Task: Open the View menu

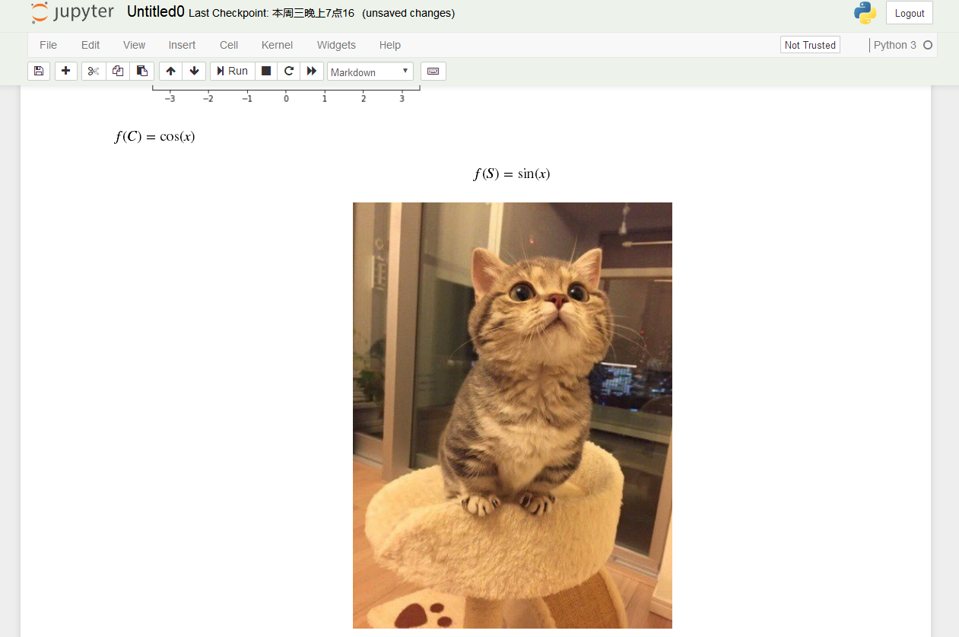Action: click(134, 45)
